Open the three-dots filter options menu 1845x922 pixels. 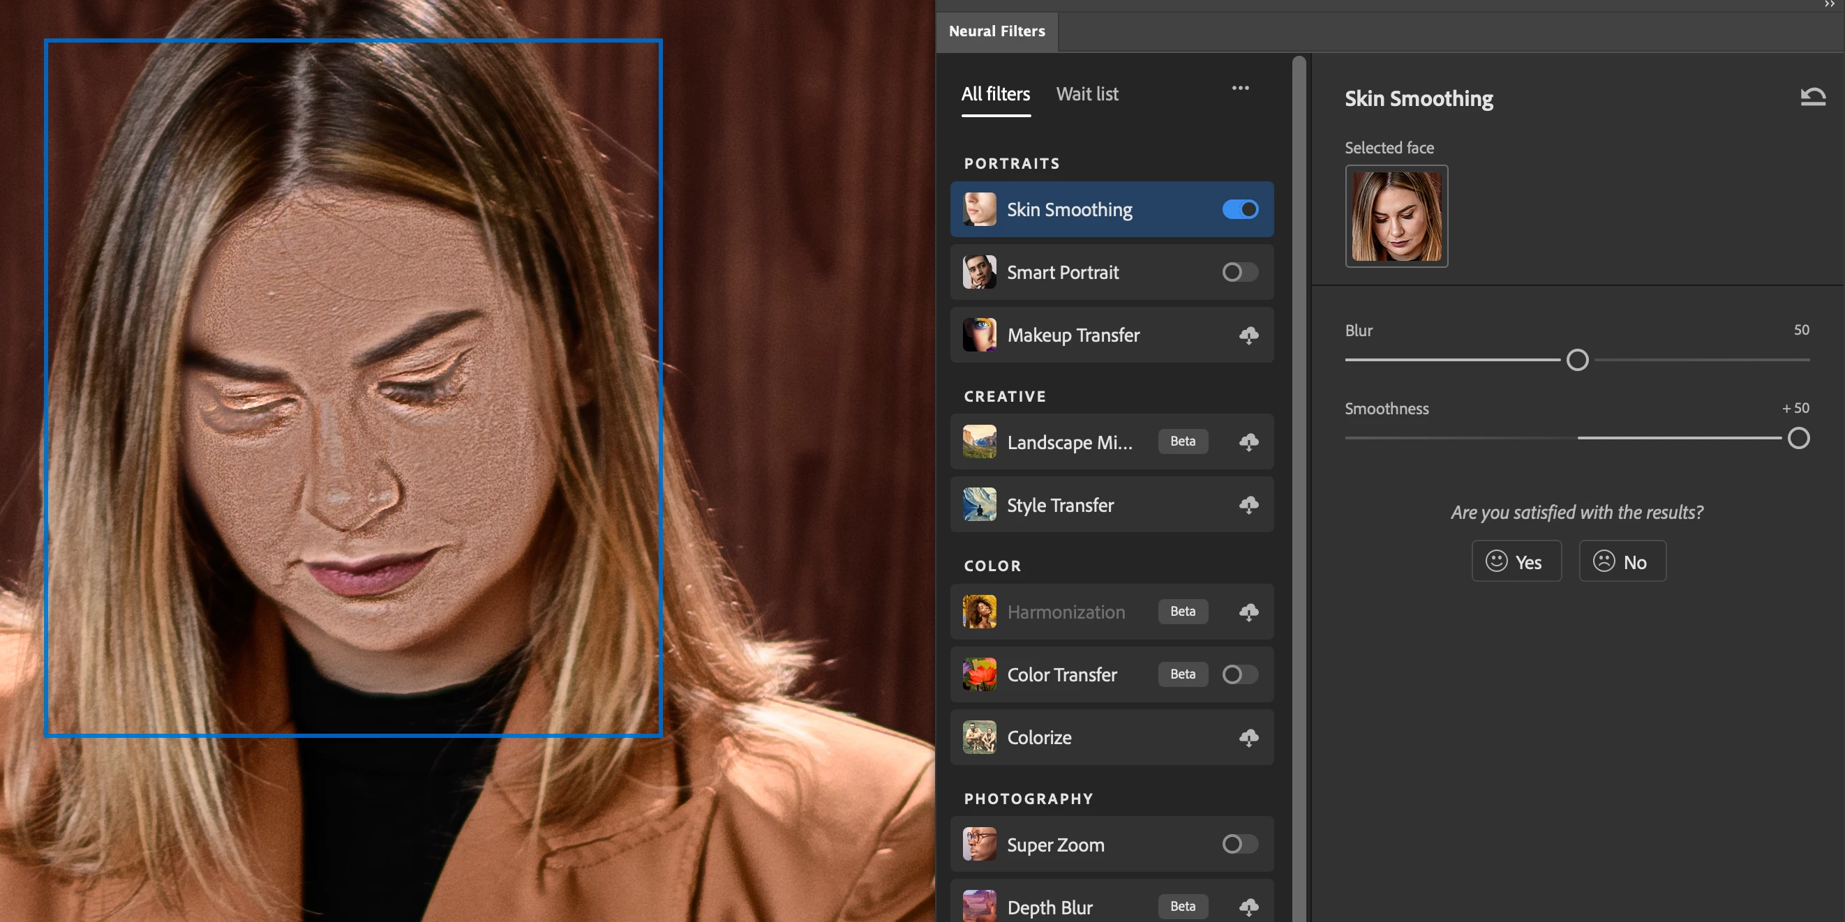(x=1240, y=88)
